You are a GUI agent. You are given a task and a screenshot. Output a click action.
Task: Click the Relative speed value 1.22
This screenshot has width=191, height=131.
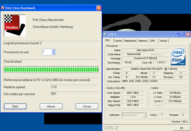click(x=75, y=87)
